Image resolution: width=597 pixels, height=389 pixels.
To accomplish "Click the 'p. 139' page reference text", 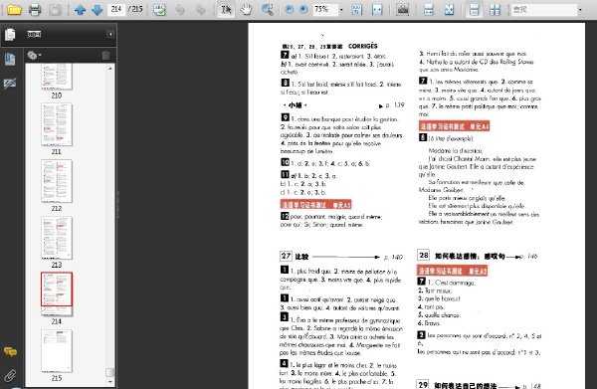I will pos(395,105).
